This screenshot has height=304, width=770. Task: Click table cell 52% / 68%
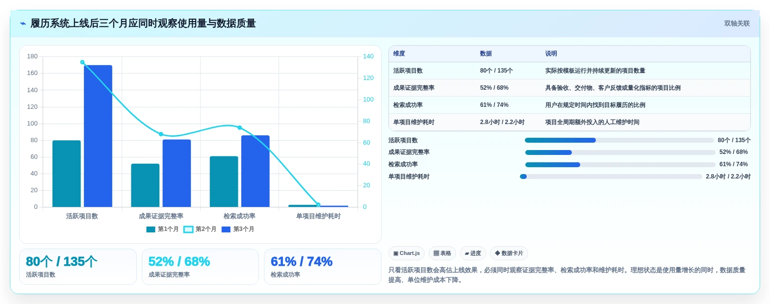point(494,88)
